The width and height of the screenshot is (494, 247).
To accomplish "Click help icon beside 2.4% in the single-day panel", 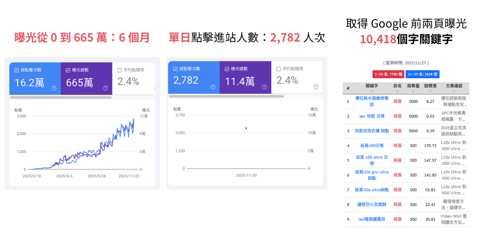I will tap(316, 87).
